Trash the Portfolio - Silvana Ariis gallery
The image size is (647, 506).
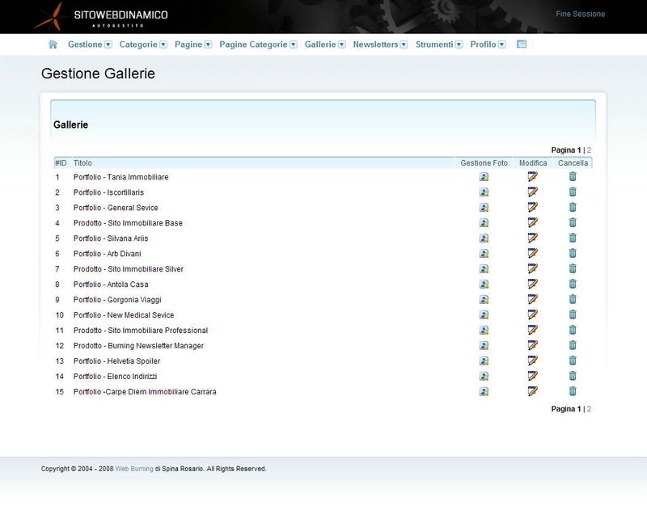tap(573, 238)
